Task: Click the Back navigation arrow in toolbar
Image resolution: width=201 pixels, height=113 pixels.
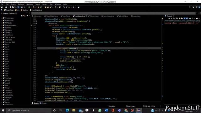Action: point(69,7)
